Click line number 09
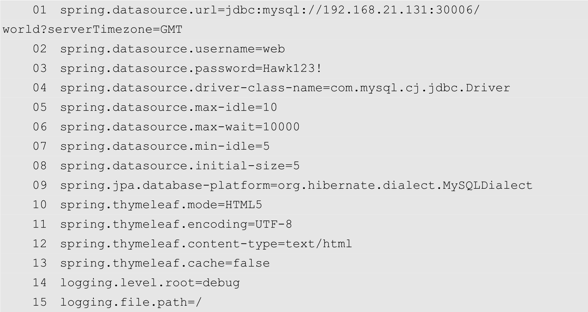This screenshot has width=588, height=312. 40,185
